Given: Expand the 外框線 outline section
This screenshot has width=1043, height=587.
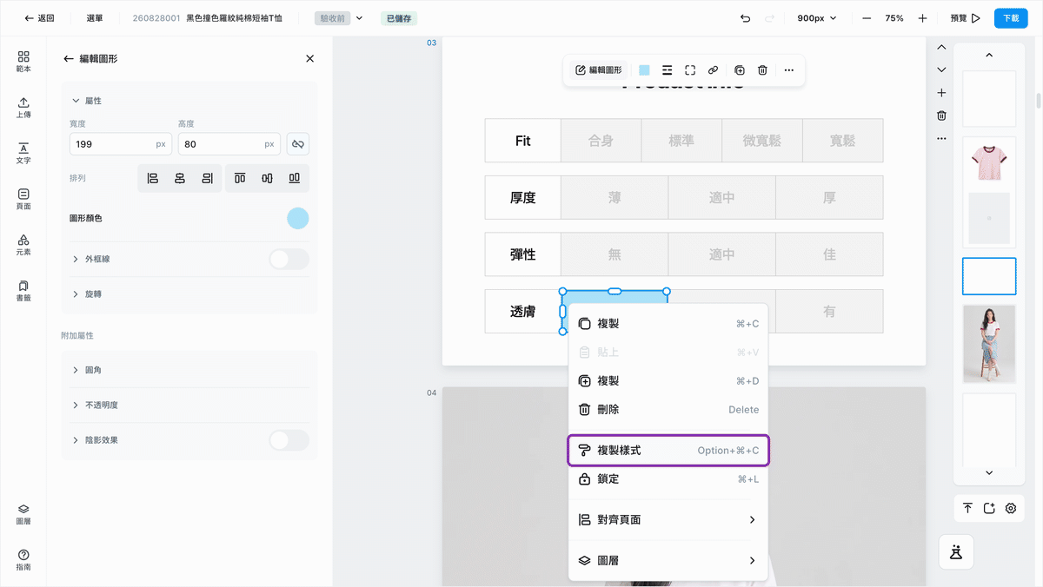Looking at the screenshot, I should pos(76,259).
